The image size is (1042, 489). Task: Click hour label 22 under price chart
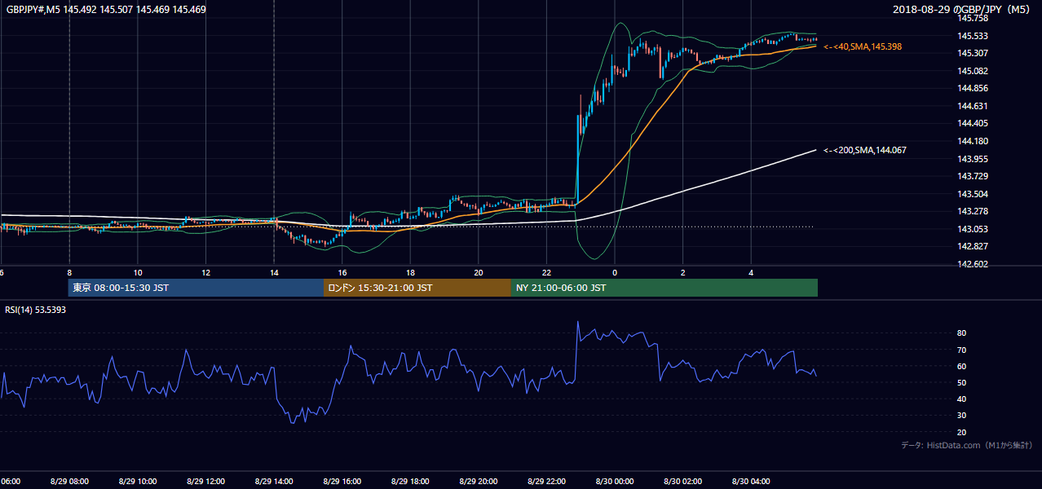point(546,273)
